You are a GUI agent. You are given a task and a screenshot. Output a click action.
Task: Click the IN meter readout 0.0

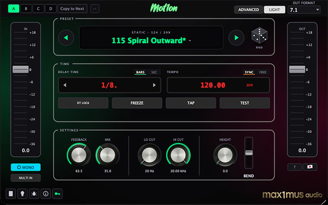click(26, 150)
